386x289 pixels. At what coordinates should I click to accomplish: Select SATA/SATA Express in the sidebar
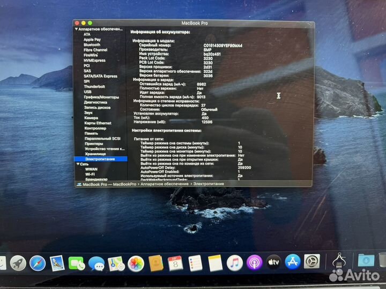click(100, 76)
